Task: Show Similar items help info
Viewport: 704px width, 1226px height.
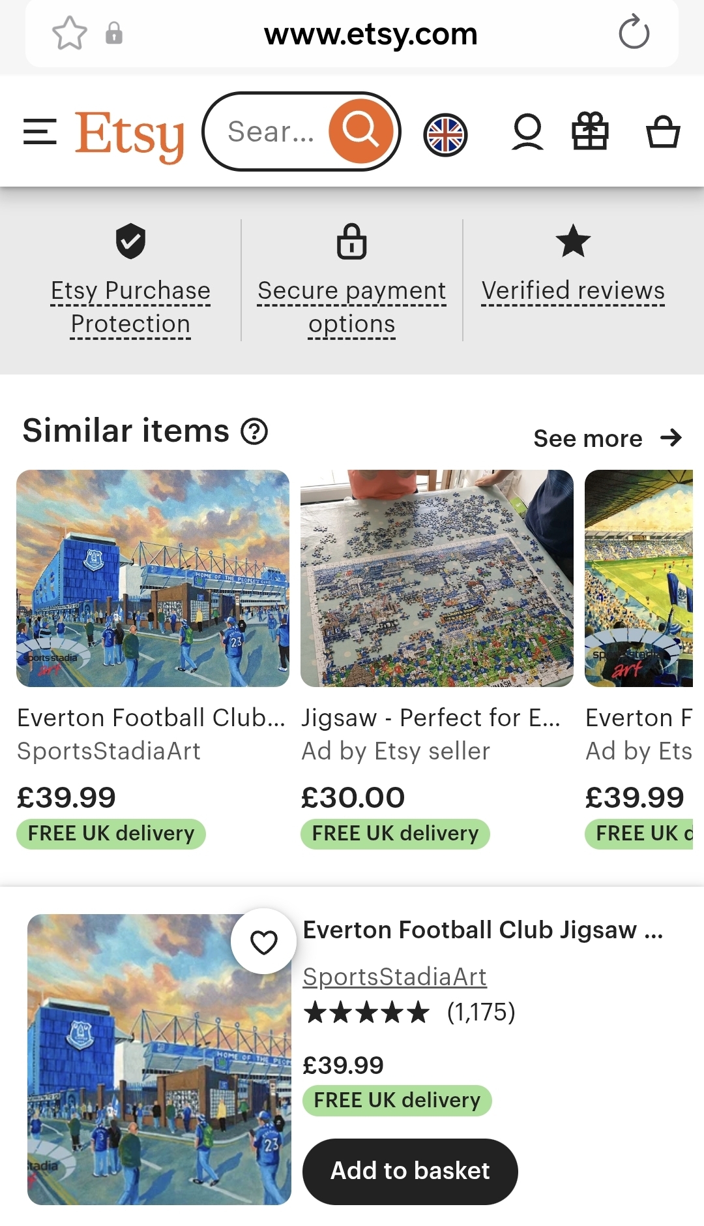Action: pyautogui.click(x=254, y=431)
